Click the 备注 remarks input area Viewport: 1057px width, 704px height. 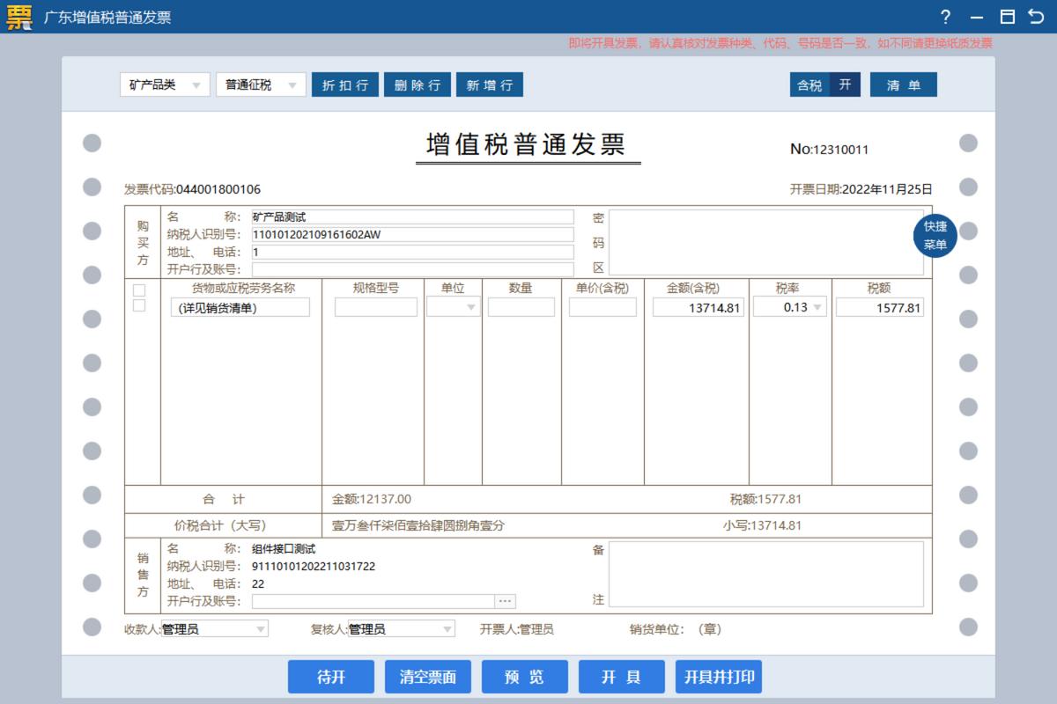click(766, 576)
